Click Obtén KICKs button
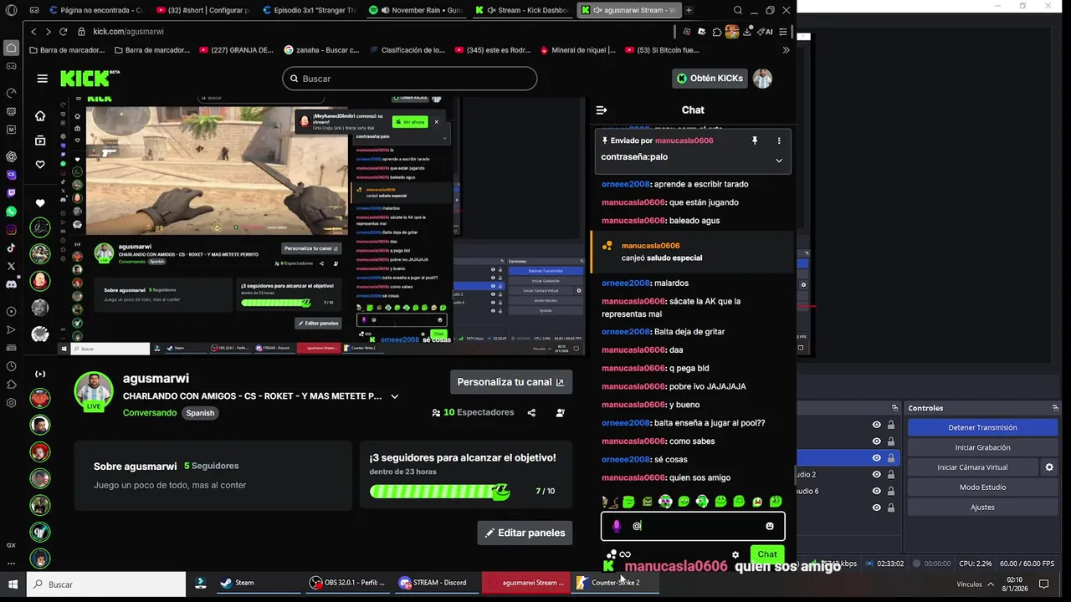 pyautogui.click(x=710, y=79)
